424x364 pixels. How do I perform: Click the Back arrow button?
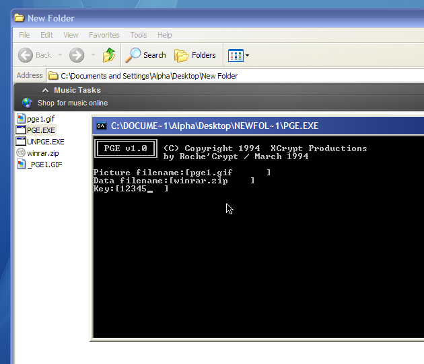26,55
